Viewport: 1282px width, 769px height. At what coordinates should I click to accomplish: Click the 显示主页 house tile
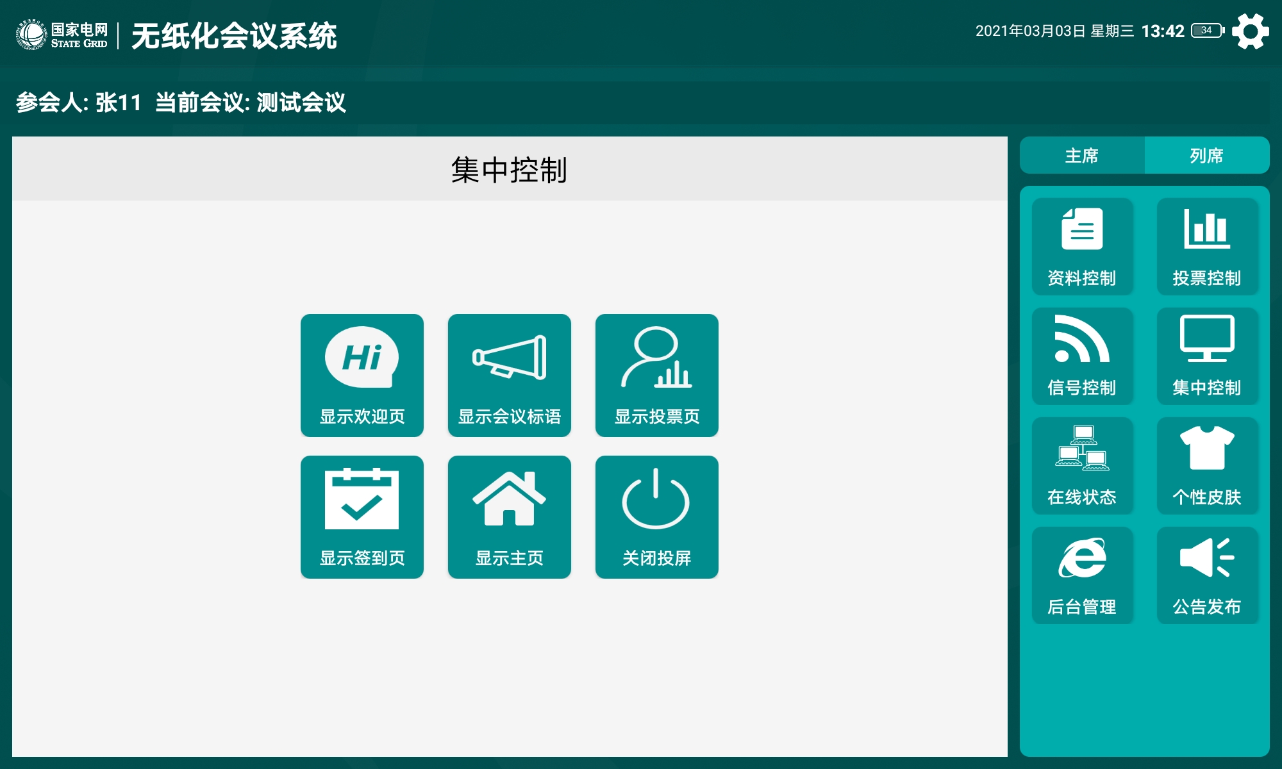[x=510, y=517]
